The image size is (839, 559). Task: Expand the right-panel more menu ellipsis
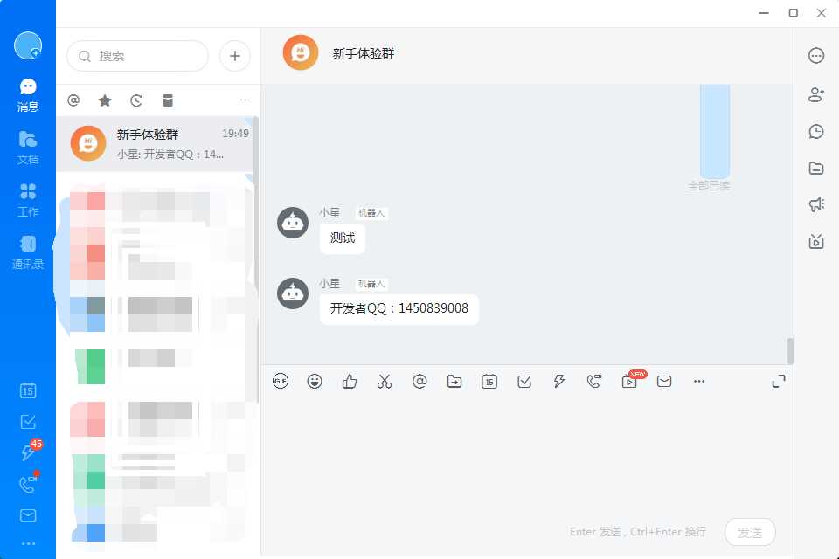click(x=815, y=55)
